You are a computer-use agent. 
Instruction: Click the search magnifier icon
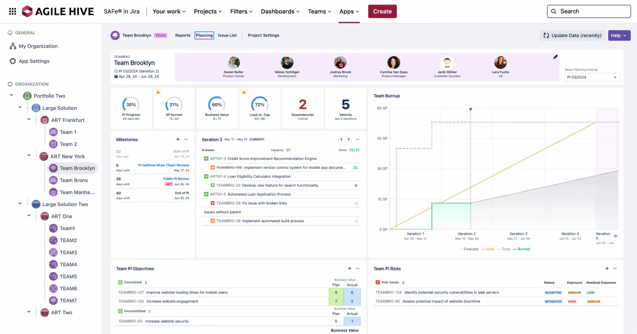(x=554, y=11)
